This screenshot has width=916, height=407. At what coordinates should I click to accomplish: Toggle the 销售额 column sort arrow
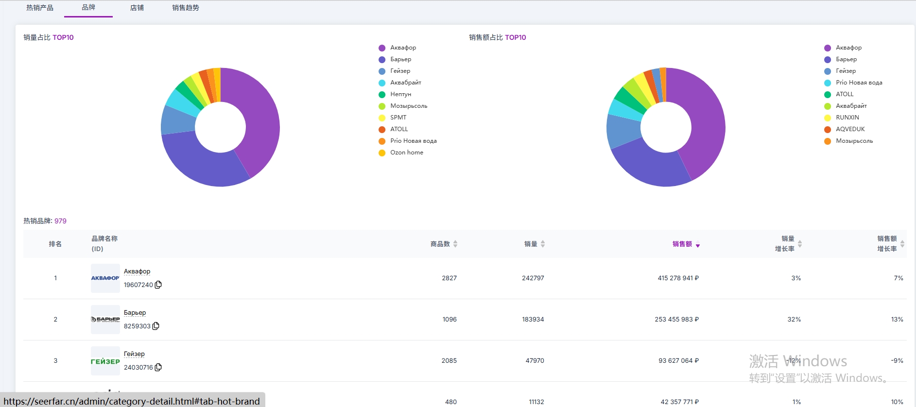pos(698,244)
